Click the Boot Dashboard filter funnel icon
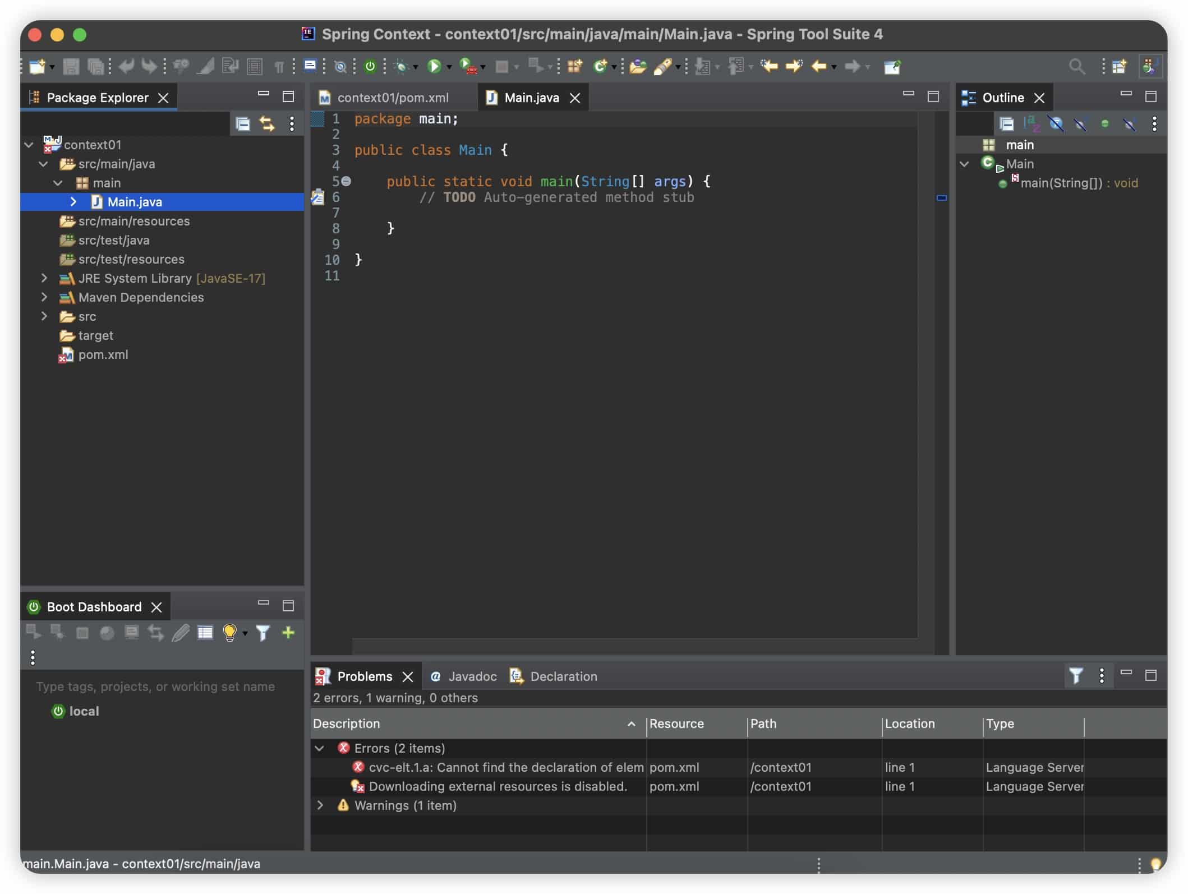Viewport: 1188px width, 894px height. tap(263, 633)
